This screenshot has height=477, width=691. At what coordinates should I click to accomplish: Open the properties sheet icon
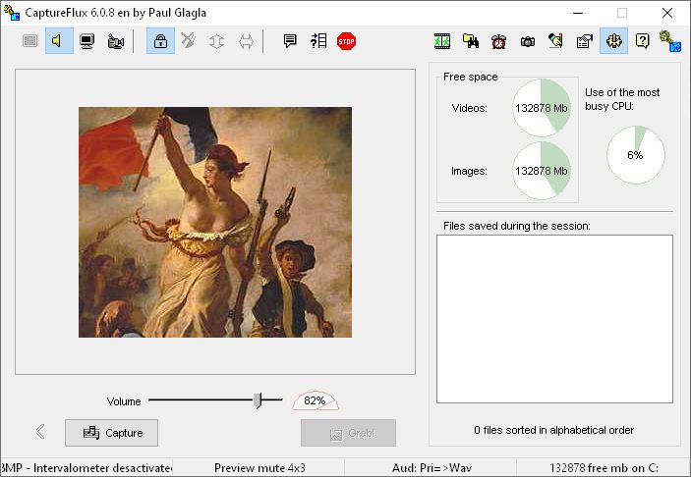coord(585,41)
